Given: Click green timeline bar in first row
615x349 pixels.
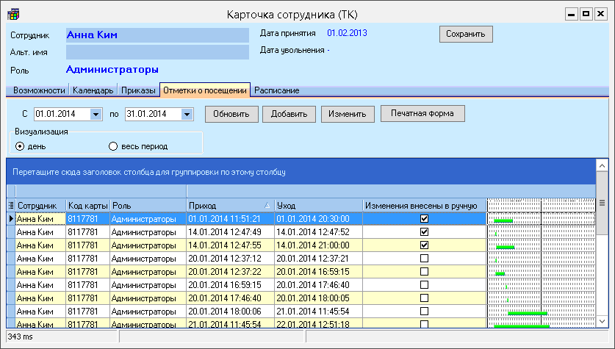Looking at the screenshot, I should [x=503, y=220].
